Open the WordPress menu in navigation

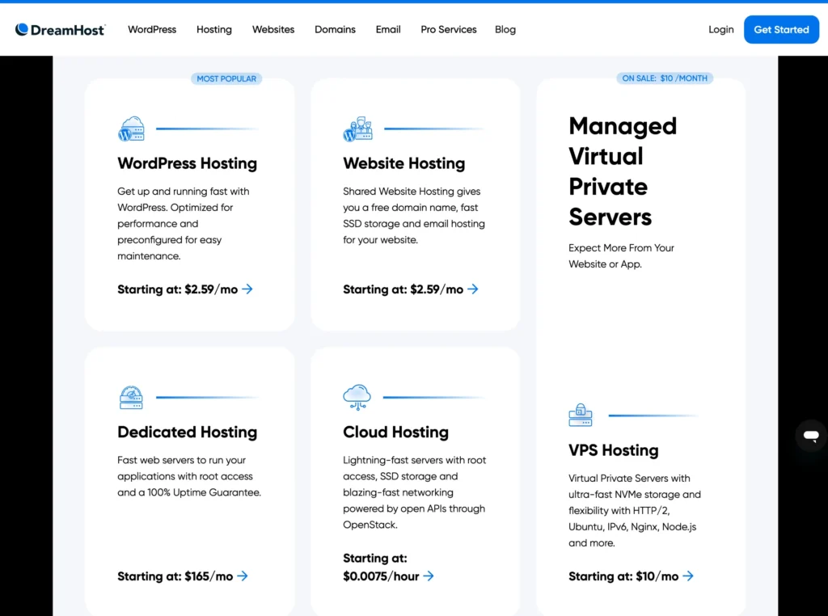tap(152, 30)
